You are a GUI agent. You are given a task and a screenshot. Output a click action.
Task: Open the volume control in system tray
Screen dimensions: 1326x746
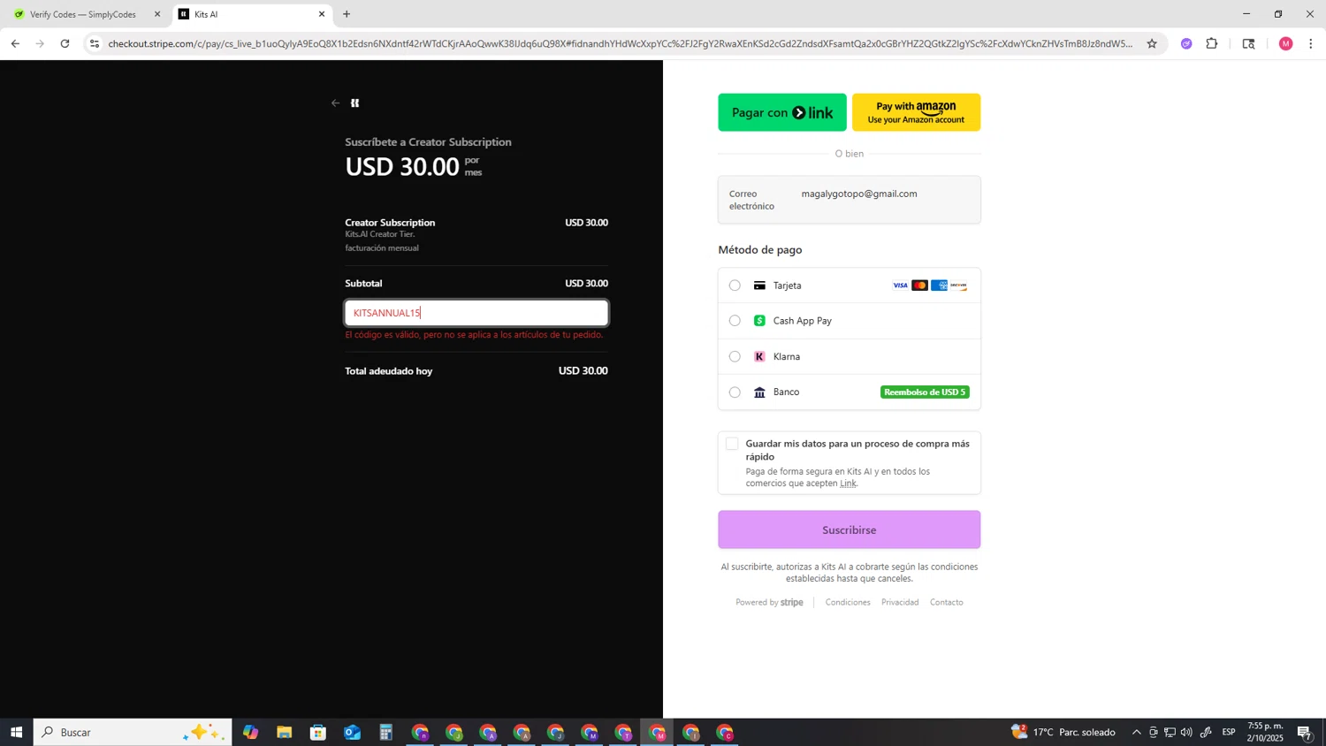click(1186, 732)
